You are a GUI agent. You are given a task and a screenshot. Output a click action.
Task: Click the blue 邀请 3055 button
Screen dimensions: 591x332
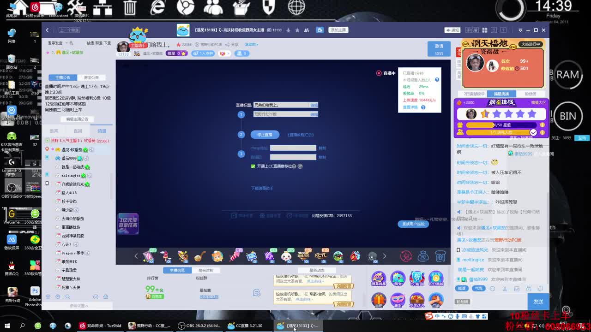click(x=439, y=49)
